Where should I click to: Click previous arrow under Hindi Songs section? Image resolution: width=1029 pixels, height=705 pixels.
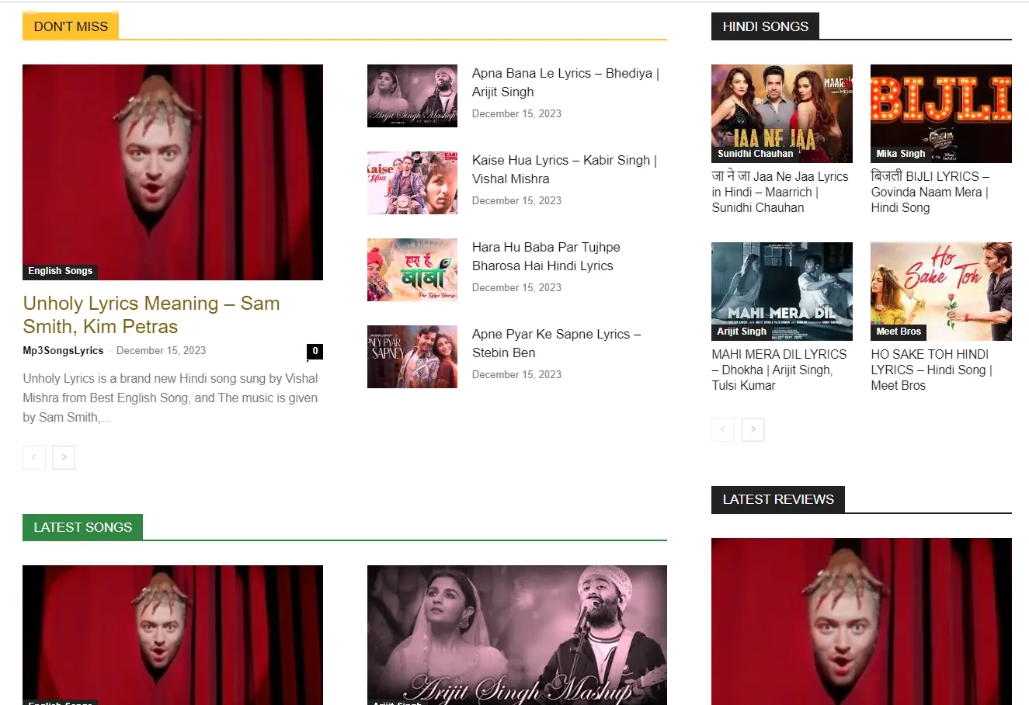722,429
